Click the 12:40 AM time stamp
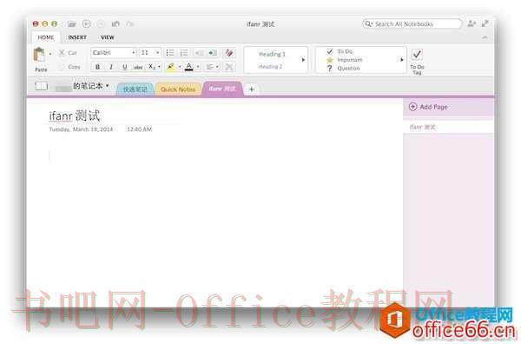The width and height of the screenshot is (521, 344). point(139,129)
